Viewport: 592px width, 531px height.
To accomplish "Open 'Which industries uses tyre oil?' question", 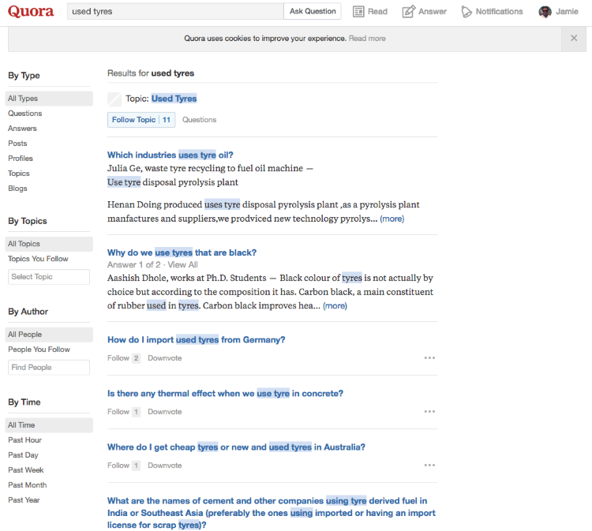I will 170,155.
